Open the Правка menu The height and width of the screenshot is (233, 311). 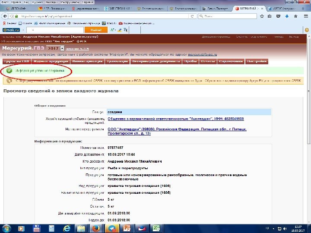tap(16, 2)
